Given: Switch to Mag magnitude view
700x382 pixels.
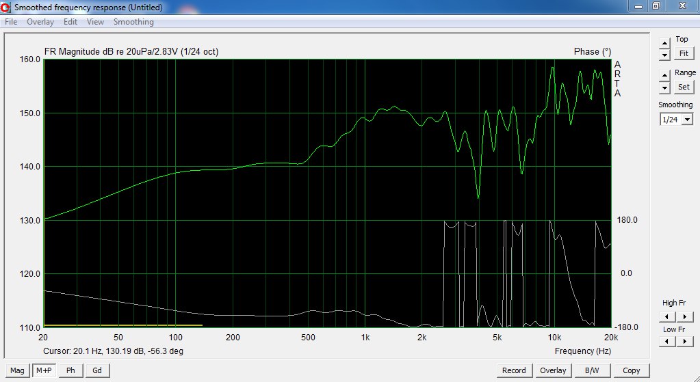Looking at the screenshot, I should point(17,370).
